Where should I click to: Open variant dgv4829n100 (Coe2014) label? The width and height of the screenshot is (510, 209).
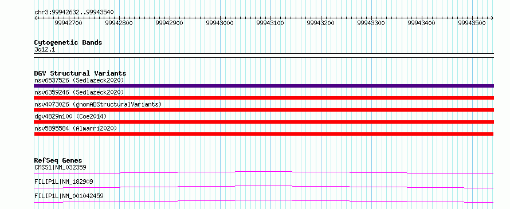70,116
